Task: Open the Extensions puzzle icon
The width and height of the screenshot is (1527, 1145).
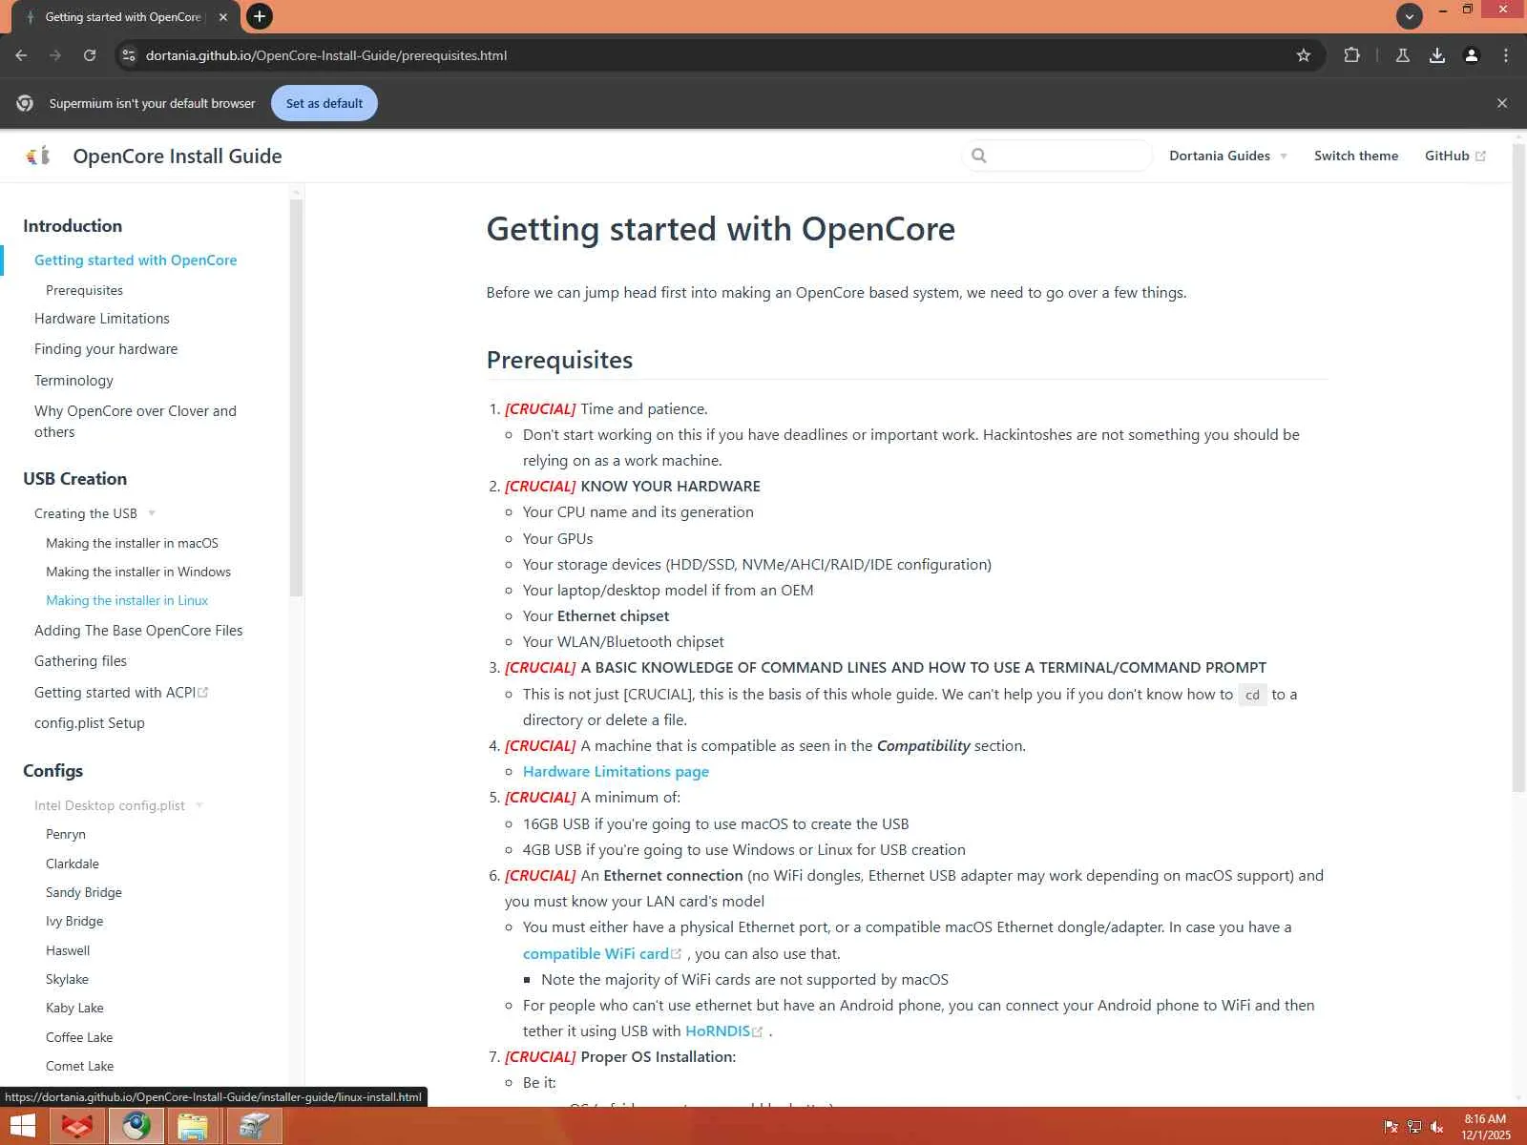Action: [1351, 55]
